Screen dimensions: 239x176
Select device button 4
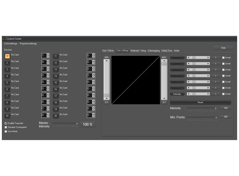[7, 76]
